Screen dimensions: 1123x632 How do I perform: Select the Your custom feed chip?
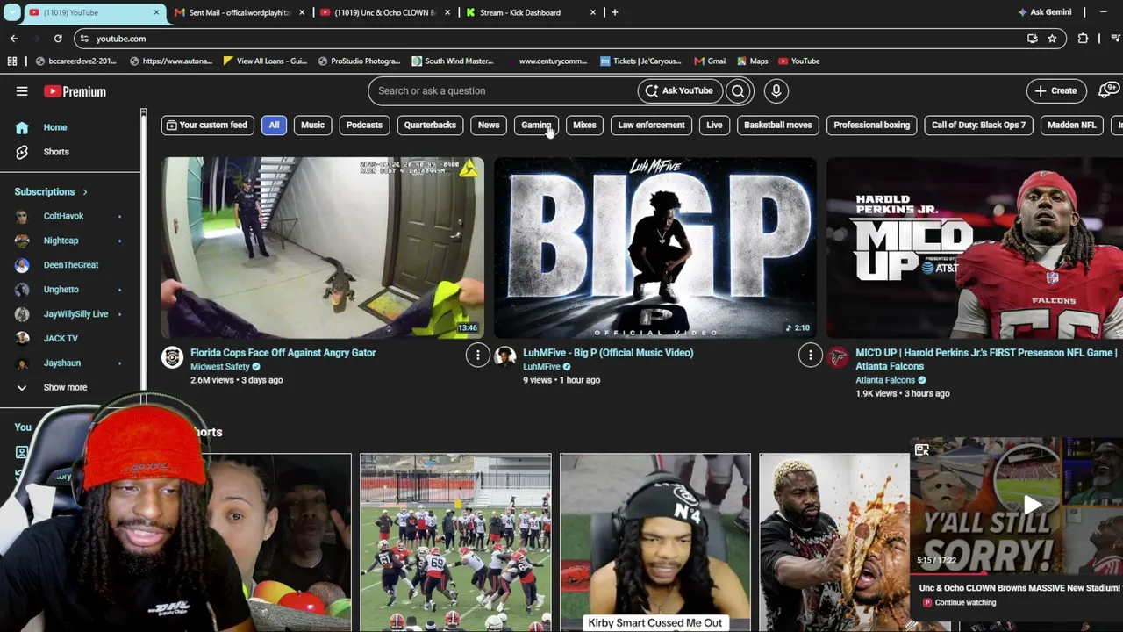207,126
